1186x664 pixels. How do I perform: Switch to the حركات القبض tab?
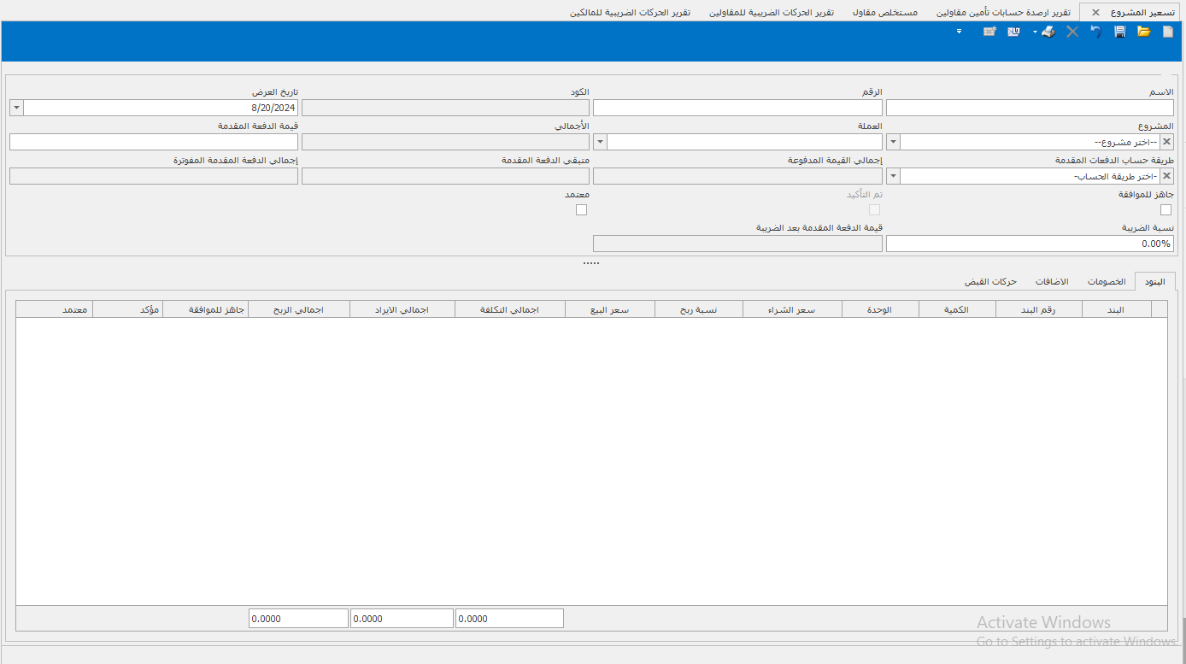(991, 282)
